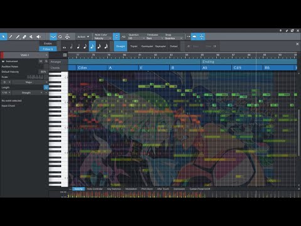
Task: Click the C#m chord block
Action: (92, 68)
